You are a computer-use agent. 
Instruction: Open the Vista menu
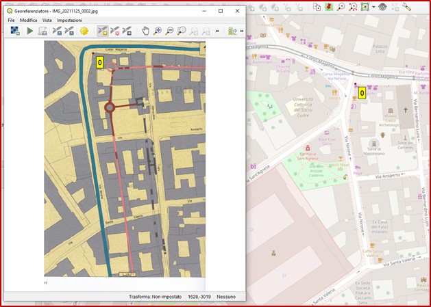pyautogui.click(x=47, y=21)
